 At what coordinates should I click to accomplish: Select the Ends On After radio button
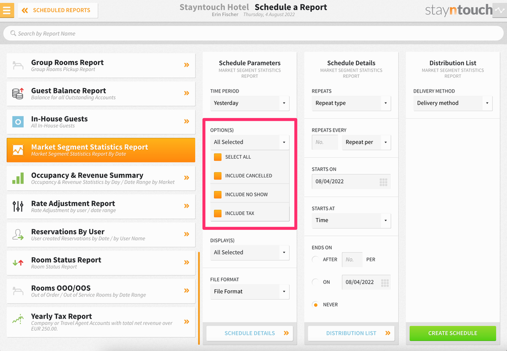point(315,260)
